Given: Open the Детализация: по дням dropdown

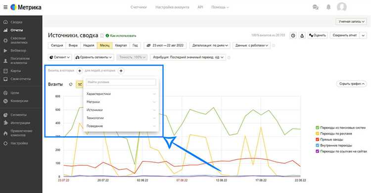Looking at the screenshot, I should (210, 46).
